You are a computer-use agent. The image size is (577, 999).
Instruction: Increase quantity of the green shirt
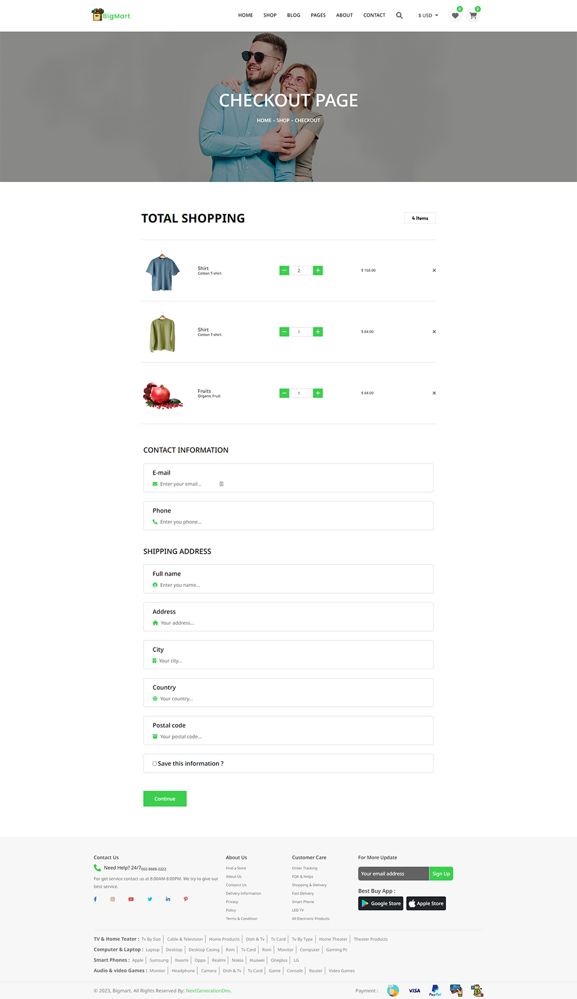(x=317, y=332)
